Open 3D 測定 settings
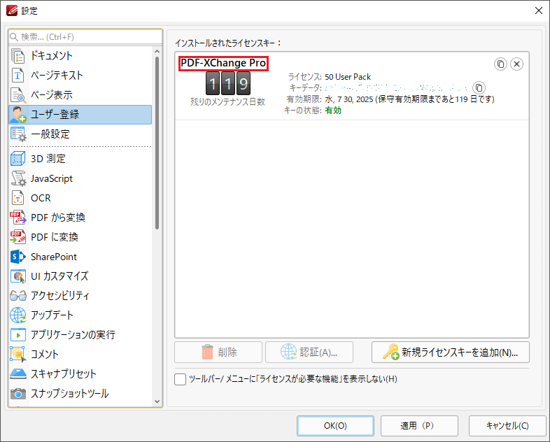This screenshot has height=442, width=550. point(80,159)
